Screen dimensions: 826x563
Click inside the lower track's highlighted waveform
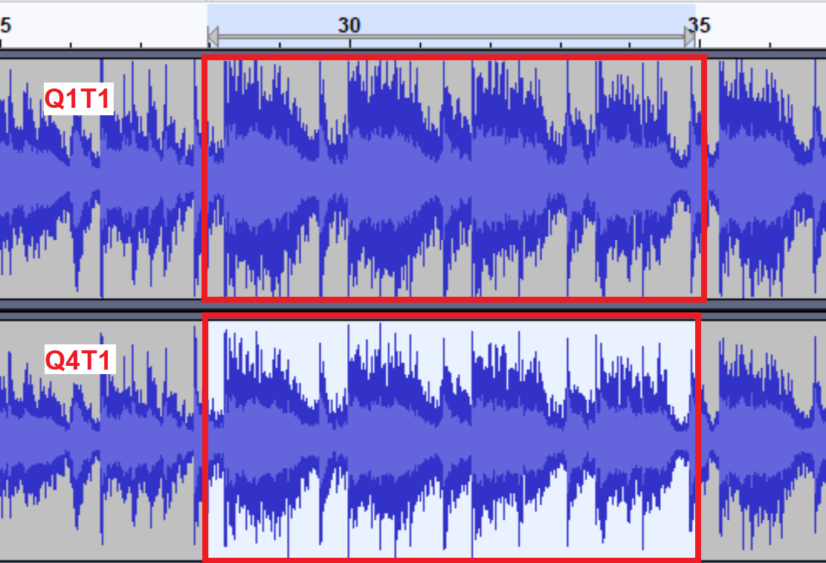451,439
